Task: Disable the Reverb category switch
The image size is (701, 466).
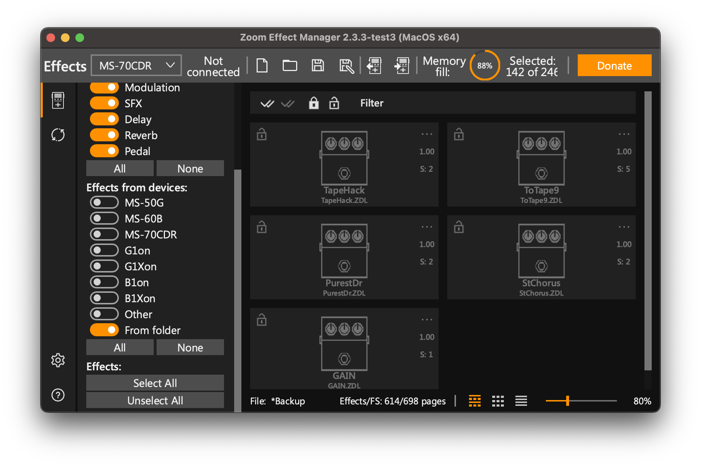Action: coord(104,135)
